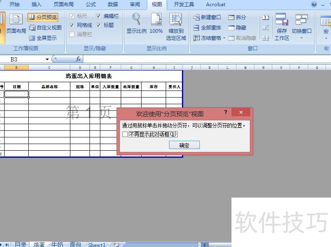
Task: Split the window (拆分)
Action: [237, 17]
